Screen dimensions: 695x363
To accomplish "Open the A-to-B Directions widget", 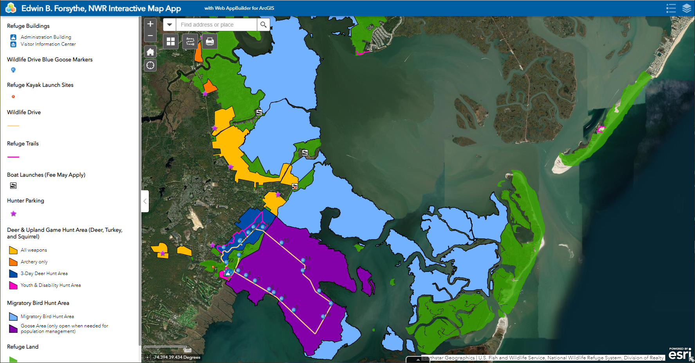I will point(190,41).
